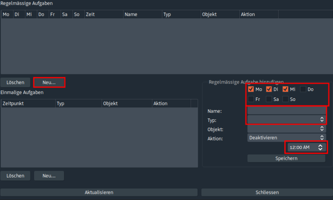Tick the Fr weekday checkbox

251,99
